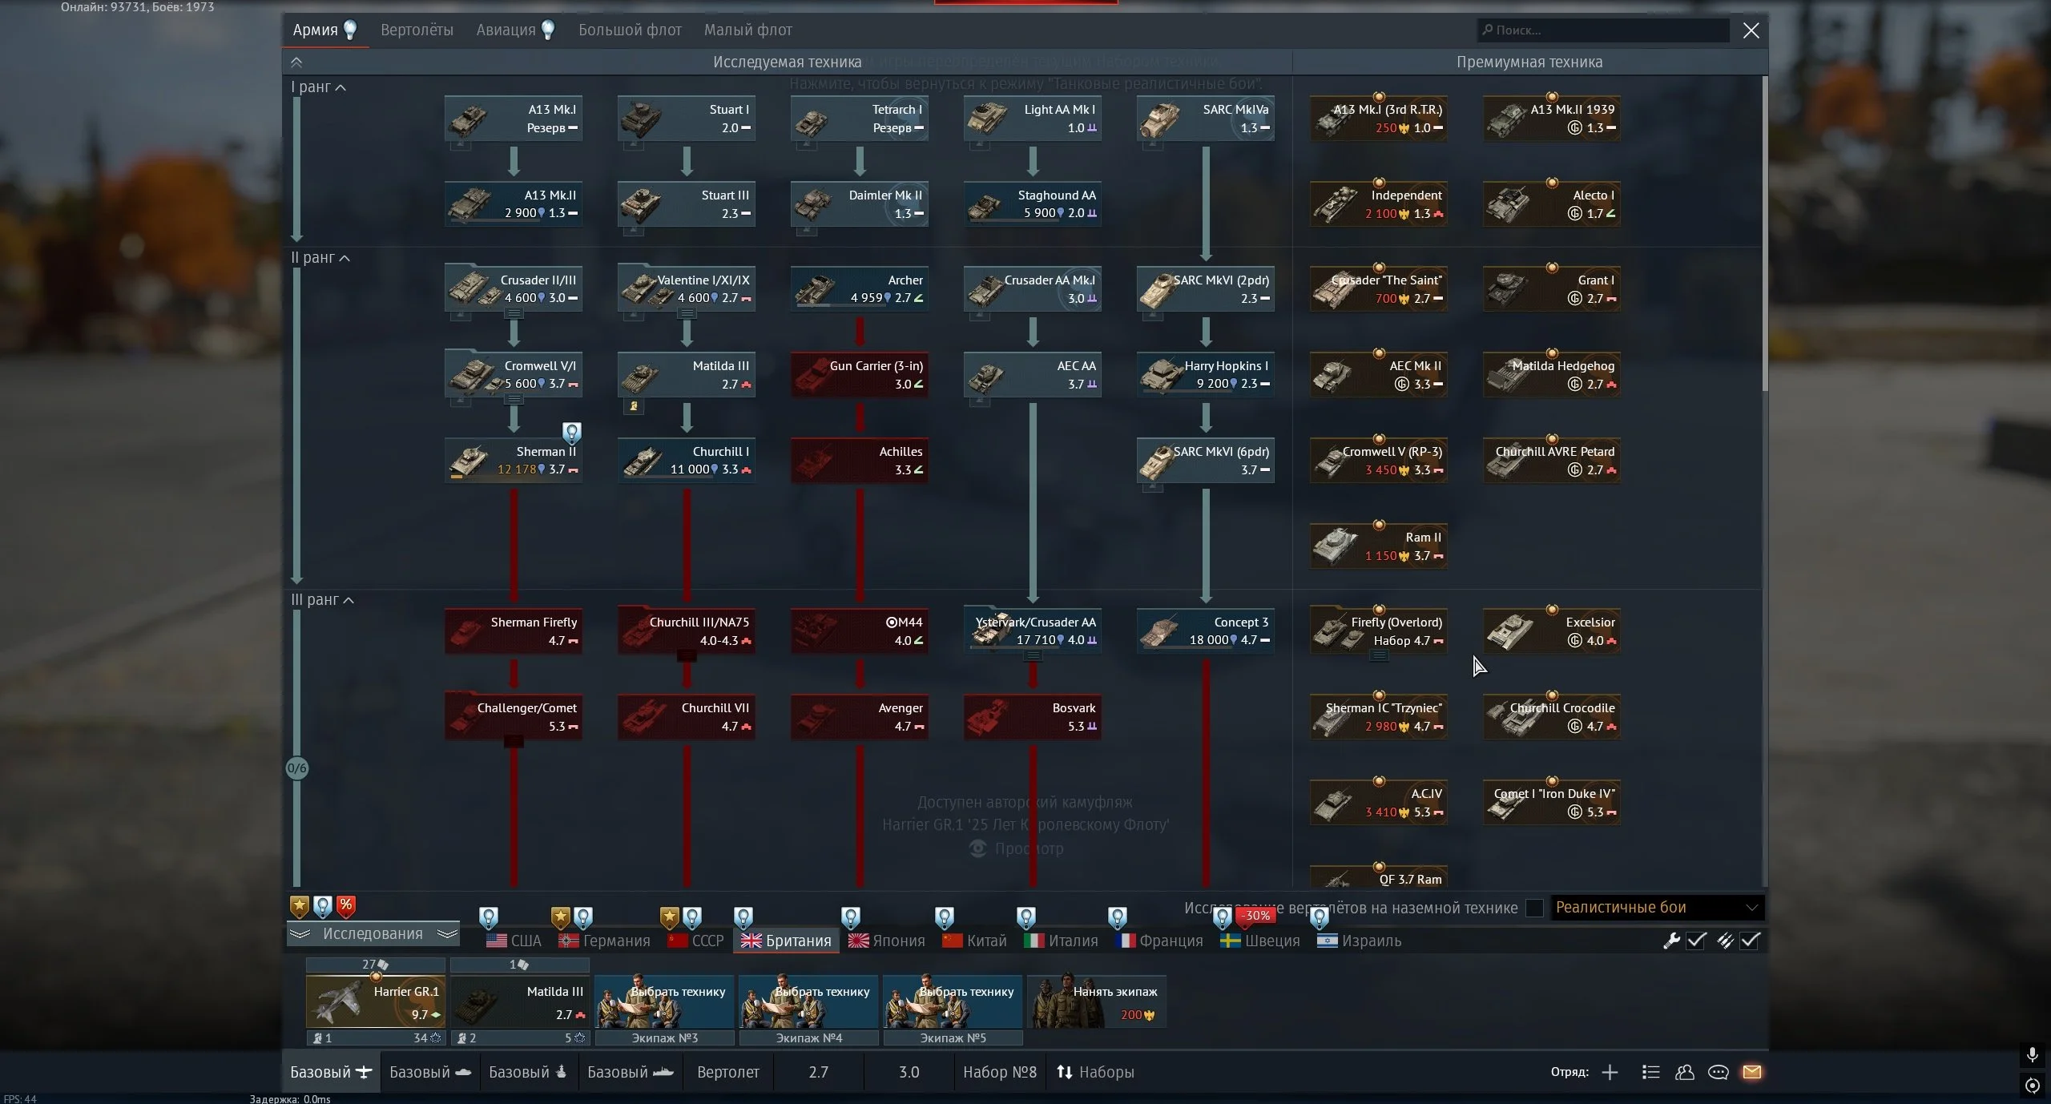
Task: Switch to the 'Вертолёты' tab
Action: [417, 30]
